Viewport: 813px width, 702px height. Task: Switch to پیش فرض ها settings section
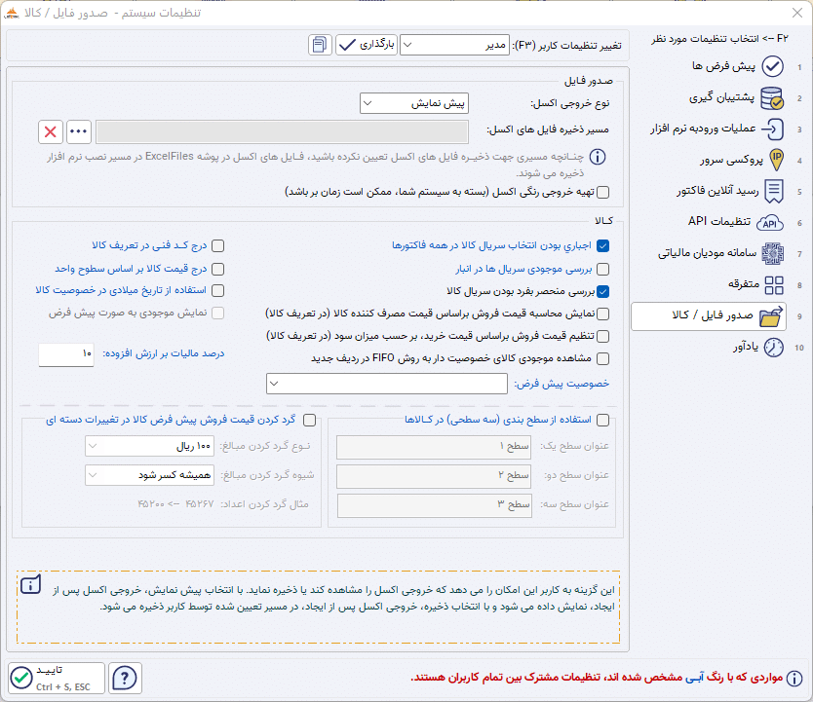point(724,66)
